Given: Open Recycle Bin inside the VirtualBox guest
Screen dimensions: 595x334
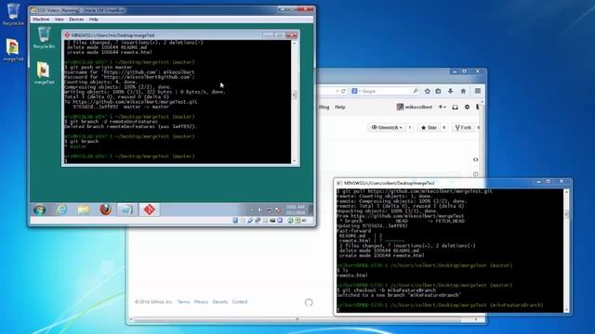Looking at the screenshot, I should tap(44, 37).
